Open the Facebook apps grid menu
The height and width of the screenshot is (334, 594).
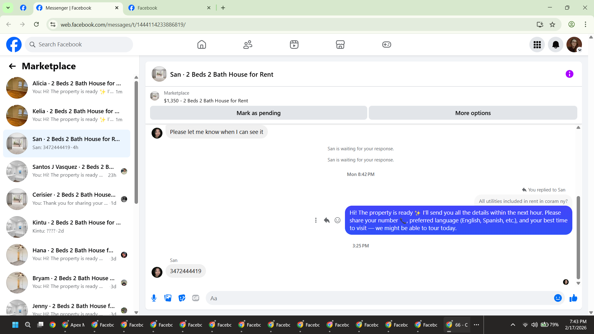(x=537, y=45)
